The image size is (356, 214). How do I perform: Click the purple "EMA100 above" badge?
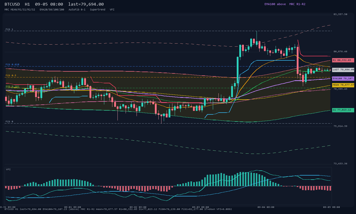point(275,4)
